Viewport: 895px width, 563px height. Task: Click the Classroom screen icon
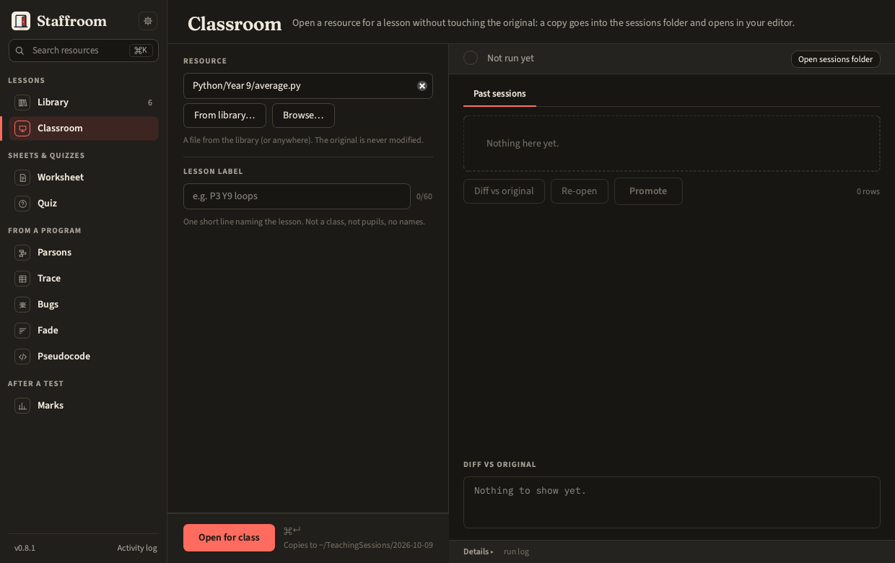point(22,128)
